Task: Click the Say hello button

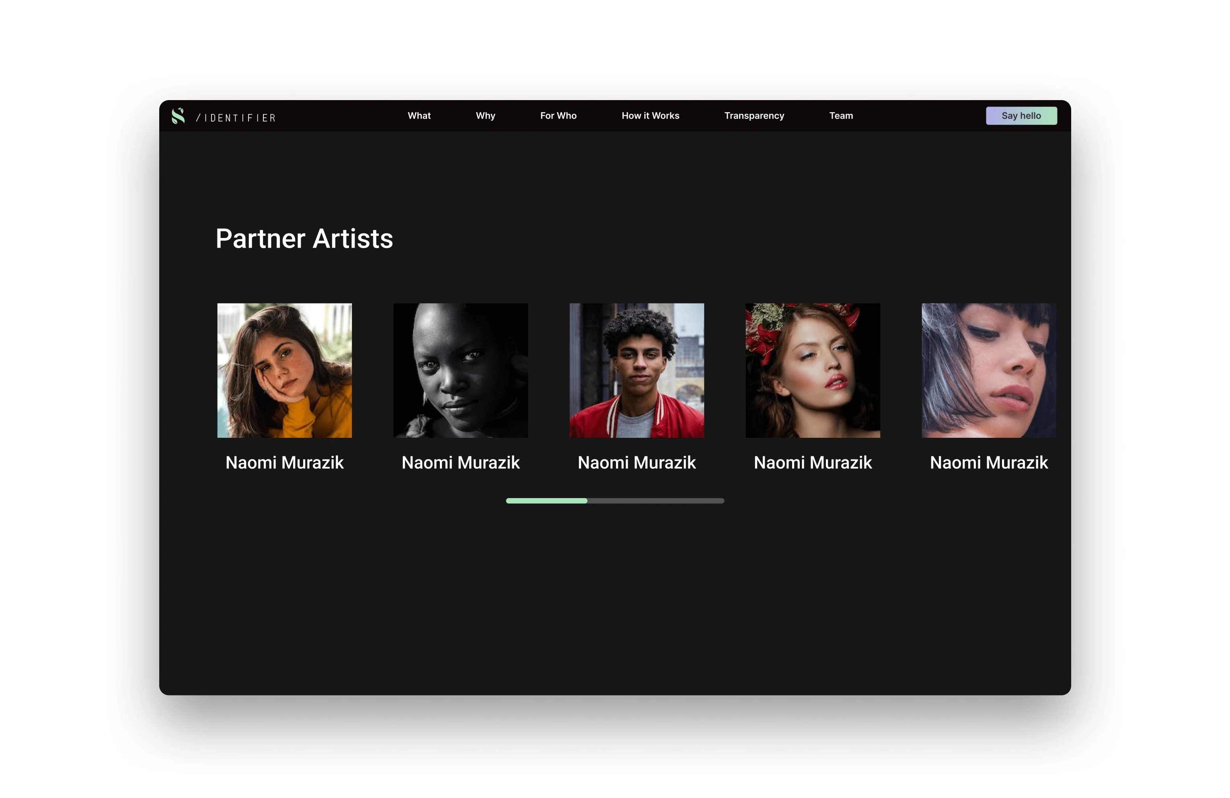Action: click(1021, 116)
